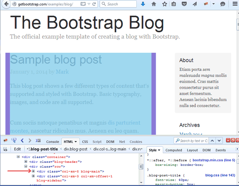Switch to the Cookies panel tab
The height and width of the screenshot is (186, 239).
(x=136, y=142)
